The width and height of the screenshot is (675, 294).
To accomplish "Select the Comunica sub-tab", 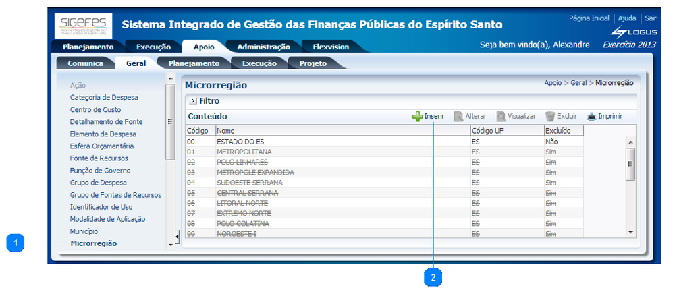I will coord(85,63).
